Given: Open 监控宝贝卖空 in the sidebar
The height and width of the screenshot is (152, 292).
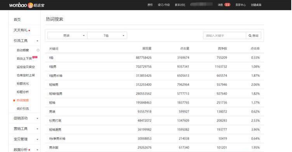Looking at the screenshot, I should click(x=26, y=67).
